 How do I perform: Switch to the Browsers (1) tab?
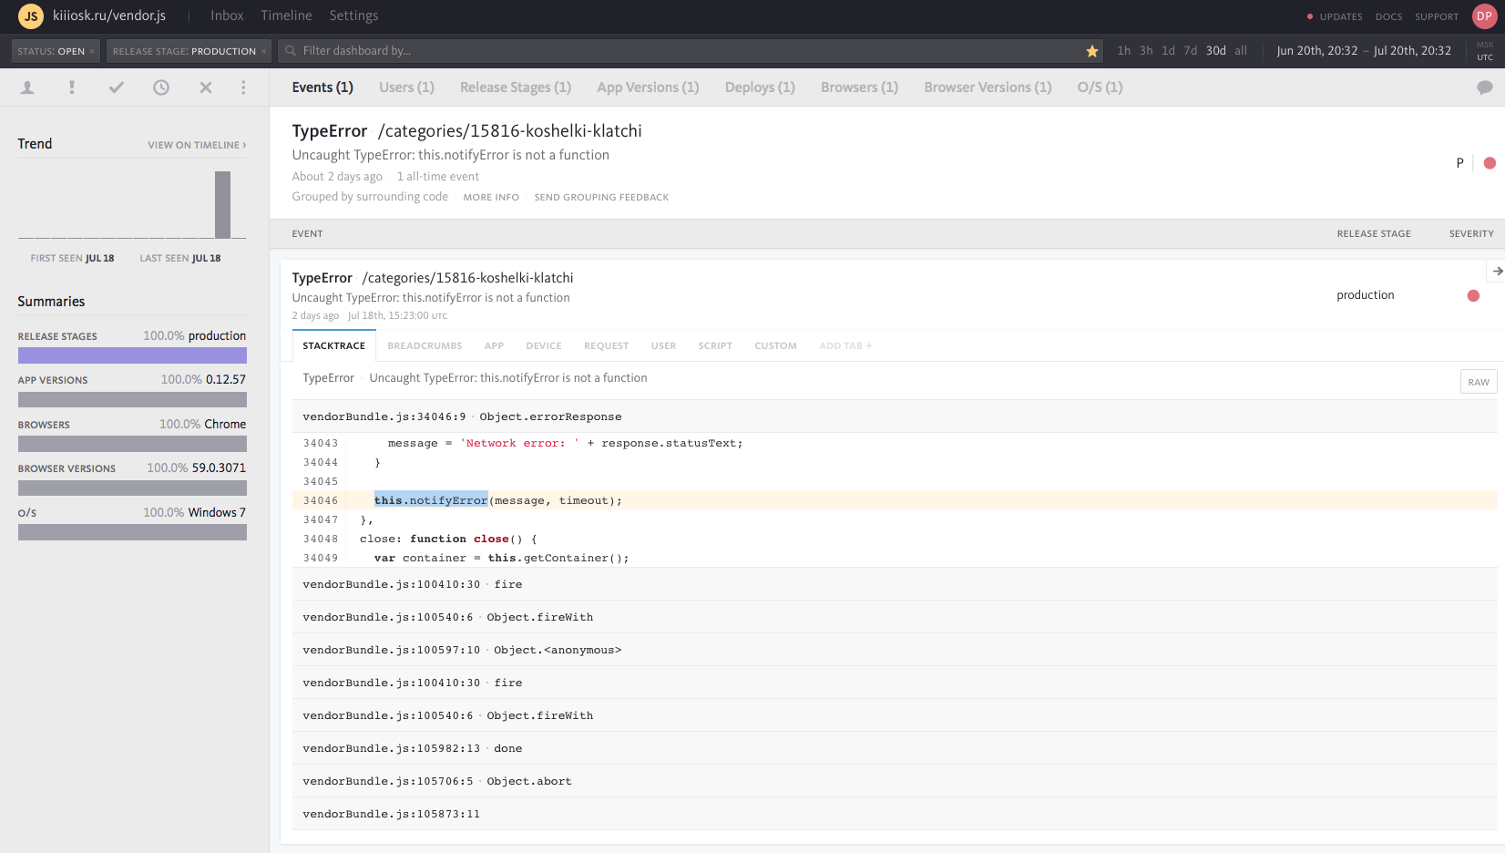click(859, 87)
